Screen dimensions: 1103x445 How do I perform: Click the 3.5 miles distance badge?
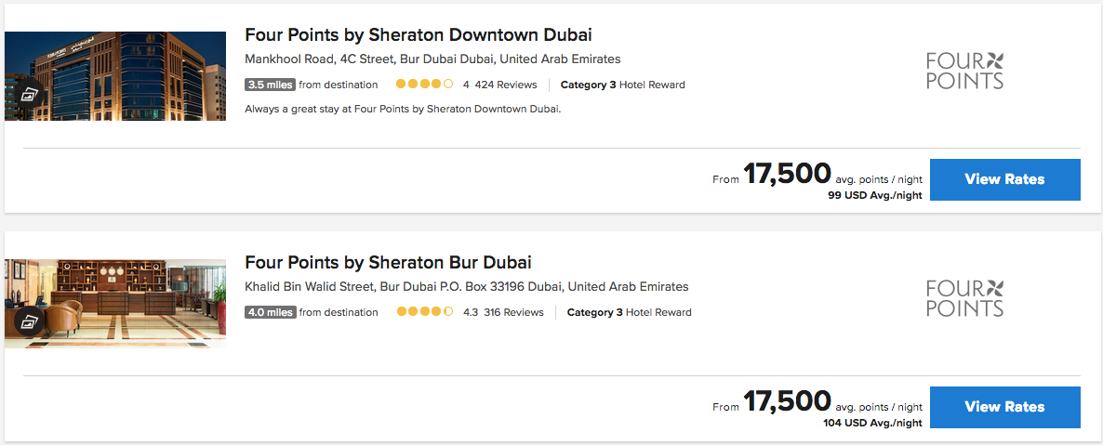270,85
